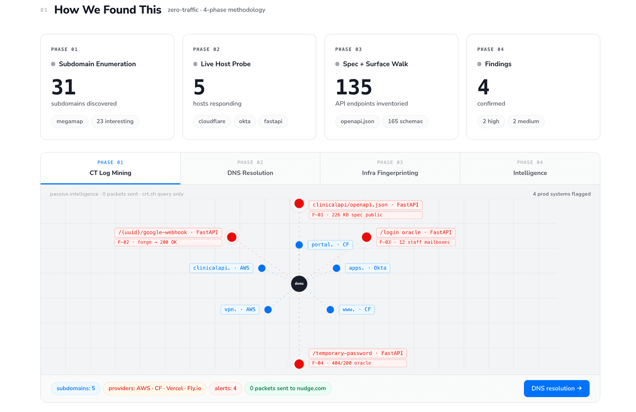Select the red node beside clinicalapi/openapi.json
This screenshot has width=636, height=412.
299,204
